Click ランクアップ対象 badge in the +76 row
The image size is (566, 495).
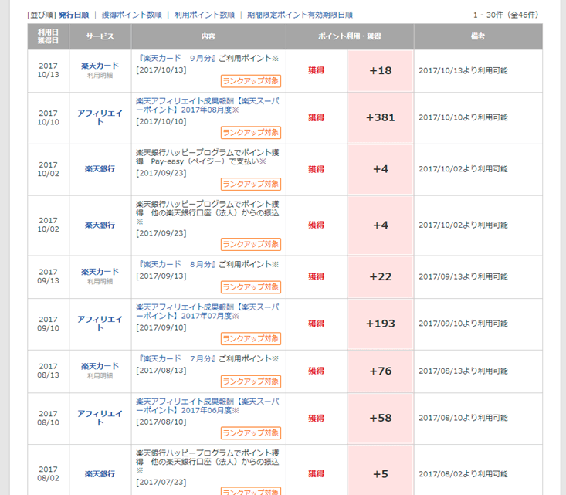(x=251, y=381)
